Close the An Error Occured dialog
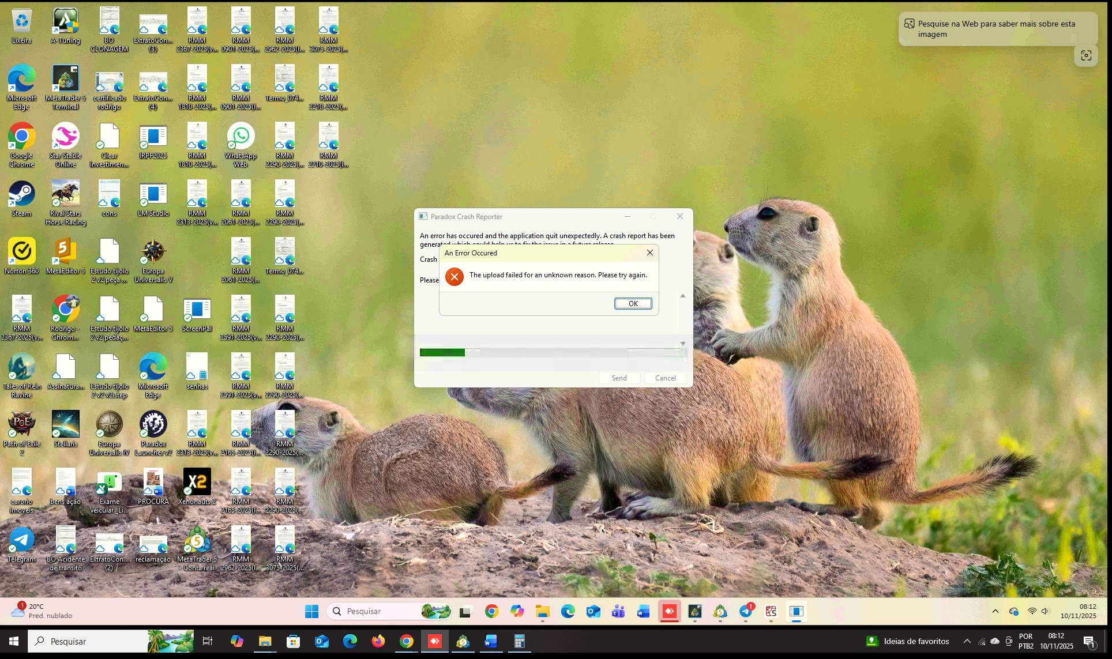Viewport: 1112px width, 659px height. (649, 253)
